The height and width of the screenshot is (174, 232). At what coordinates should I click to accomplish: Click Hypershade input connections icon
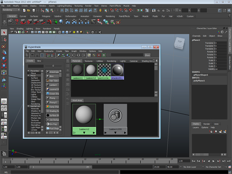pos(74,55)
